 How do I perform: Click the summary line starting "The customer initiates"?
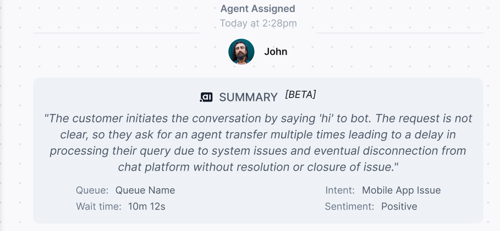(x=258, y=119)
